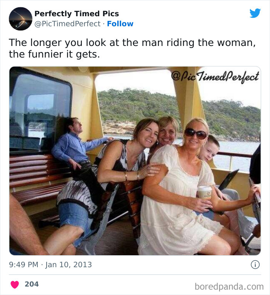This screenshot has width=270, height=295.
Task: Open the embedded ferry photo
Action: pos(135,161)
